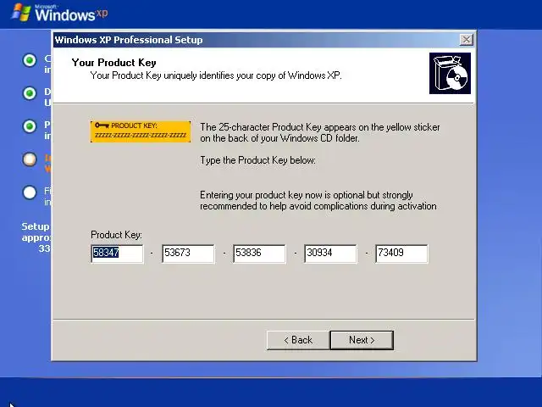
Task: Click the white unfinished step indicator
Action: [30, 192]
